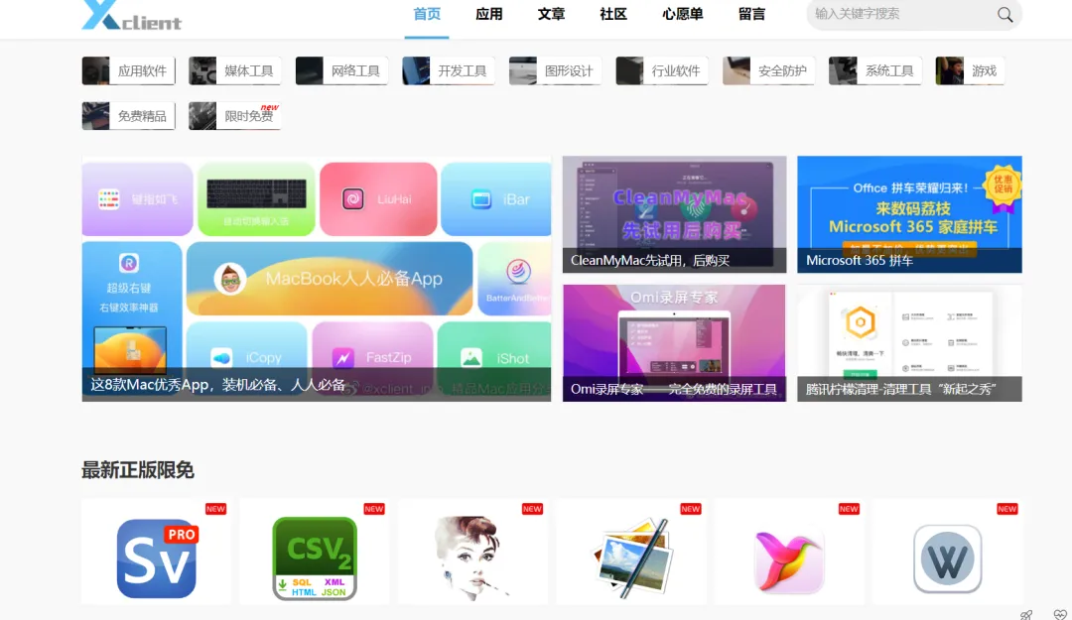The width and height of the screenshot is (1072, 620).
Task: Select the 免费精品 category label
Action: (x=142, y=116)
